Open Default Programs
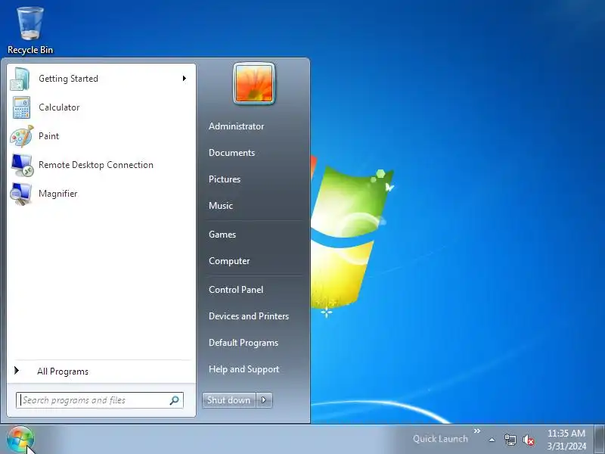The height and width of the screenshot is (454, 605). 243,343
